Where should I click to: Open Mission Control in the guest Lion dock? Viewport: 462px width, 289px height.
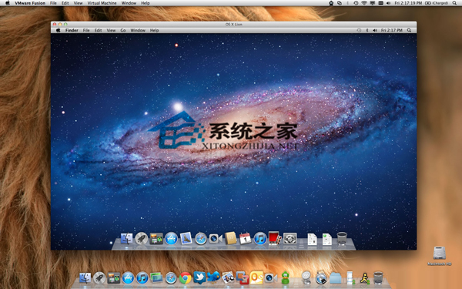click(156, 239)
